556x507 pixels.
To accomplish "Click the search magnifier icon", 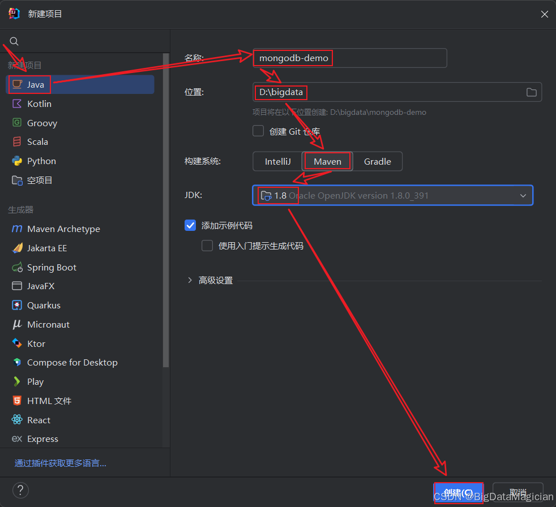I will 14,41.
